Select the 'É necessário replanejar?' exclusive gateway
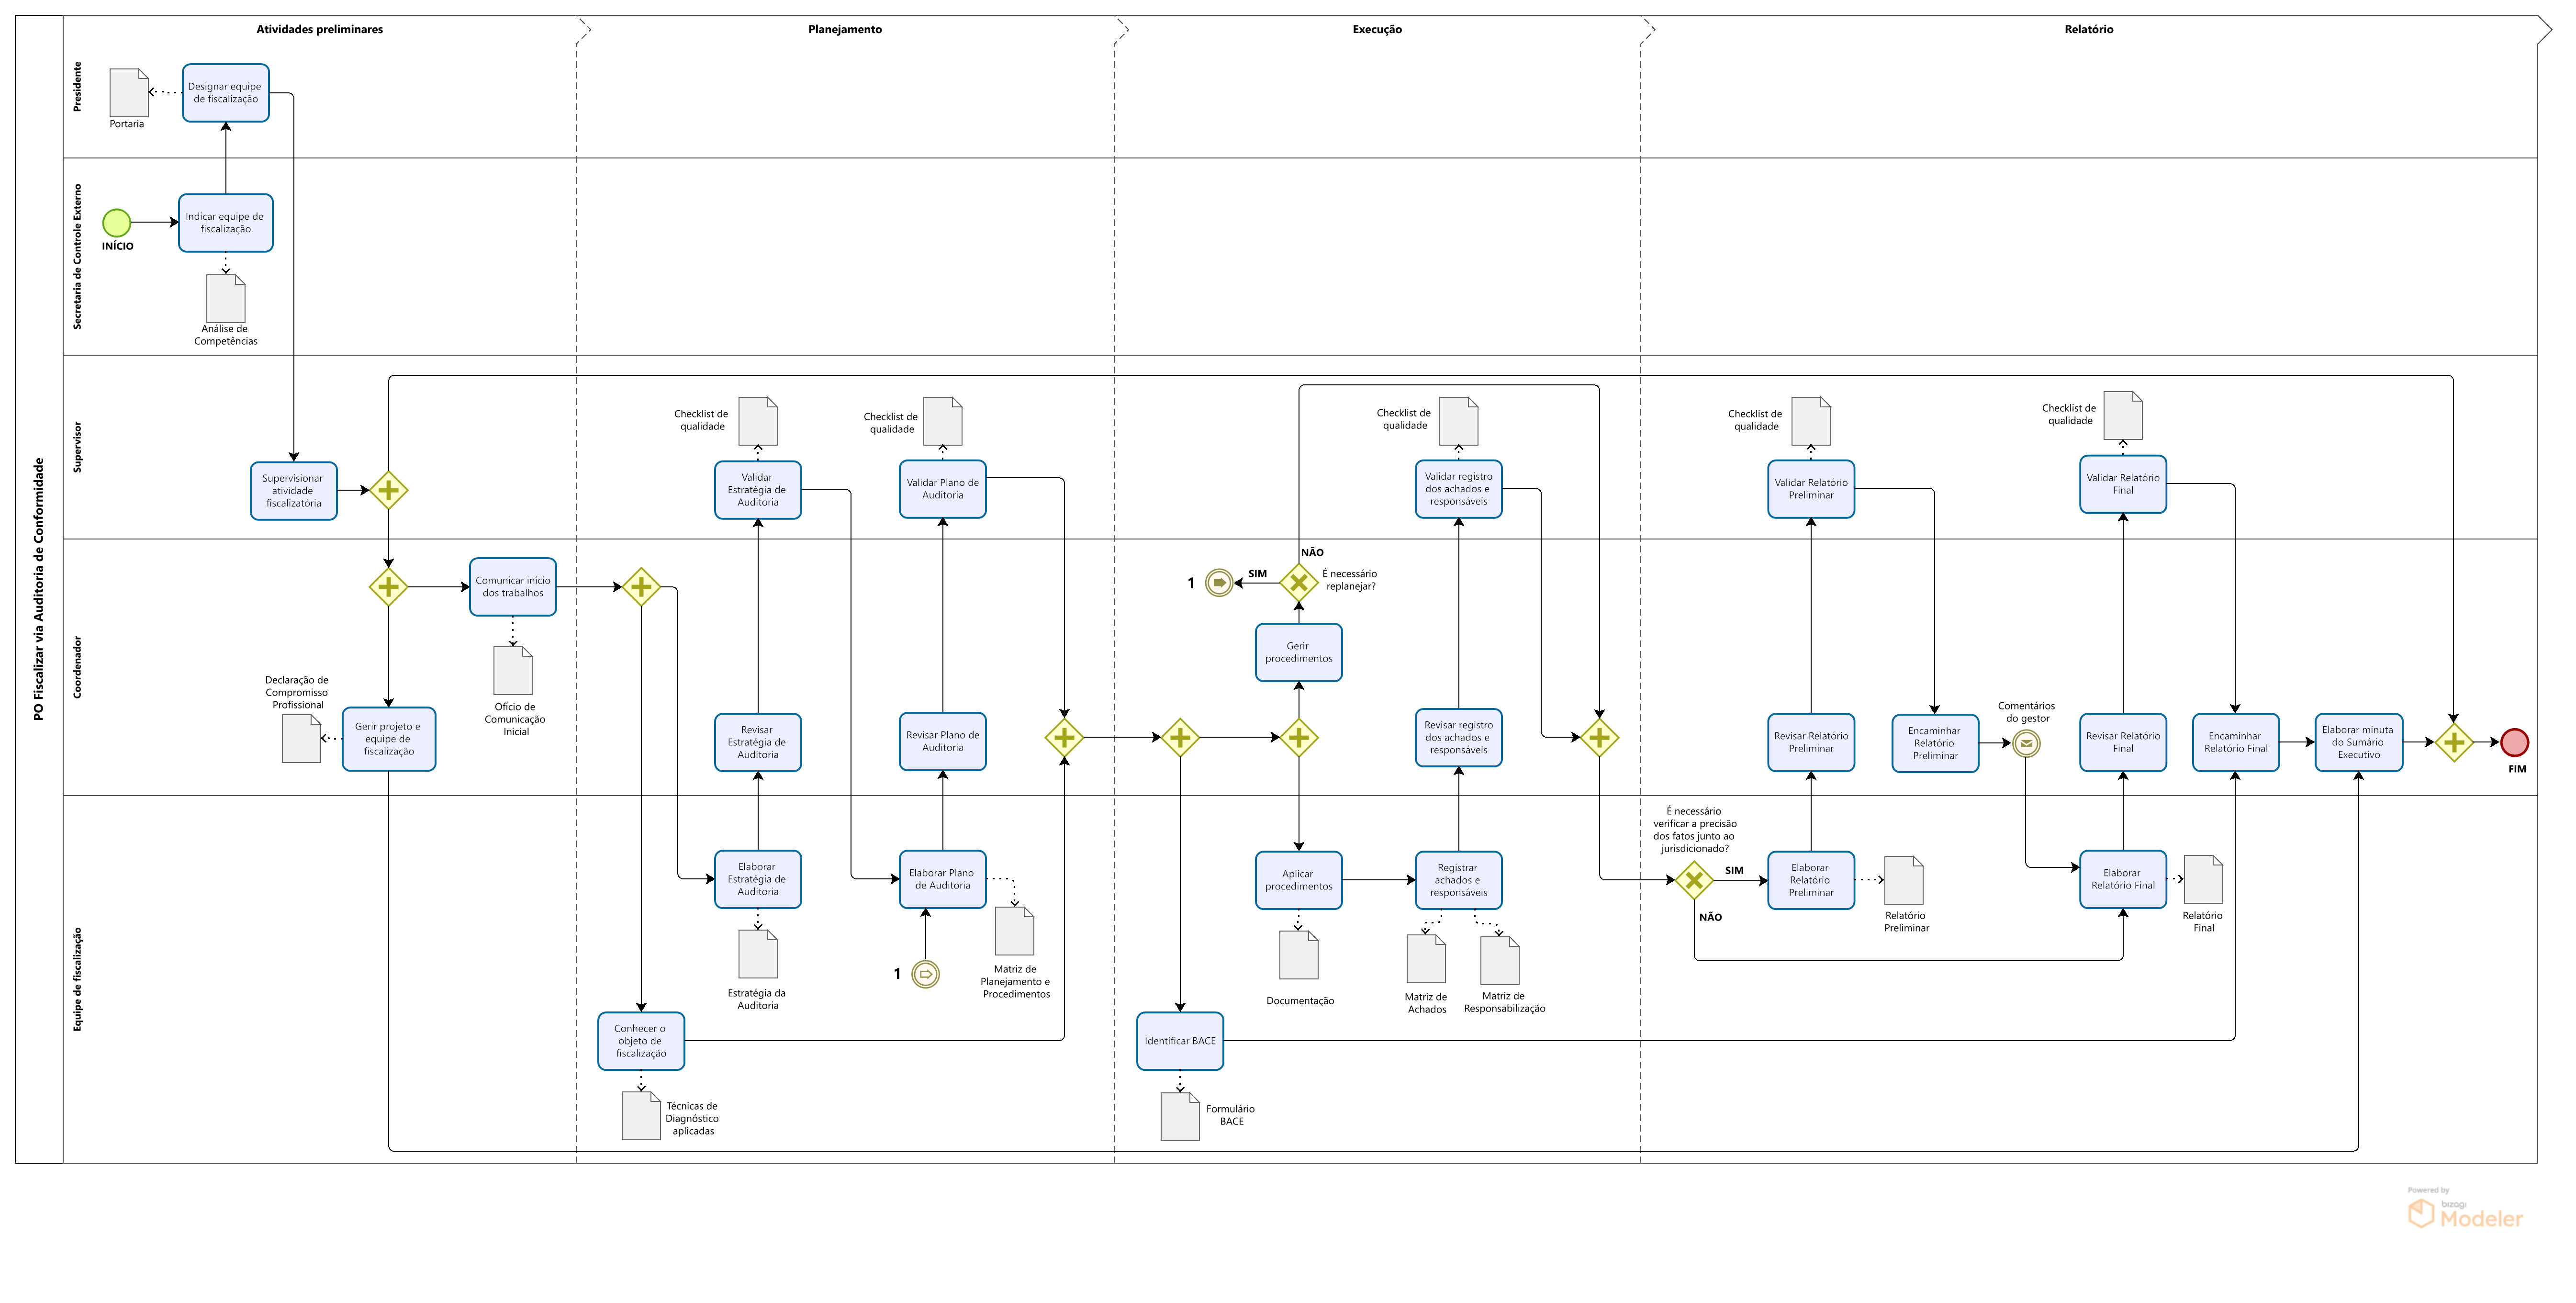Image resolution: width=2576 pixels, height=1303 pixels. point(1298,582)
